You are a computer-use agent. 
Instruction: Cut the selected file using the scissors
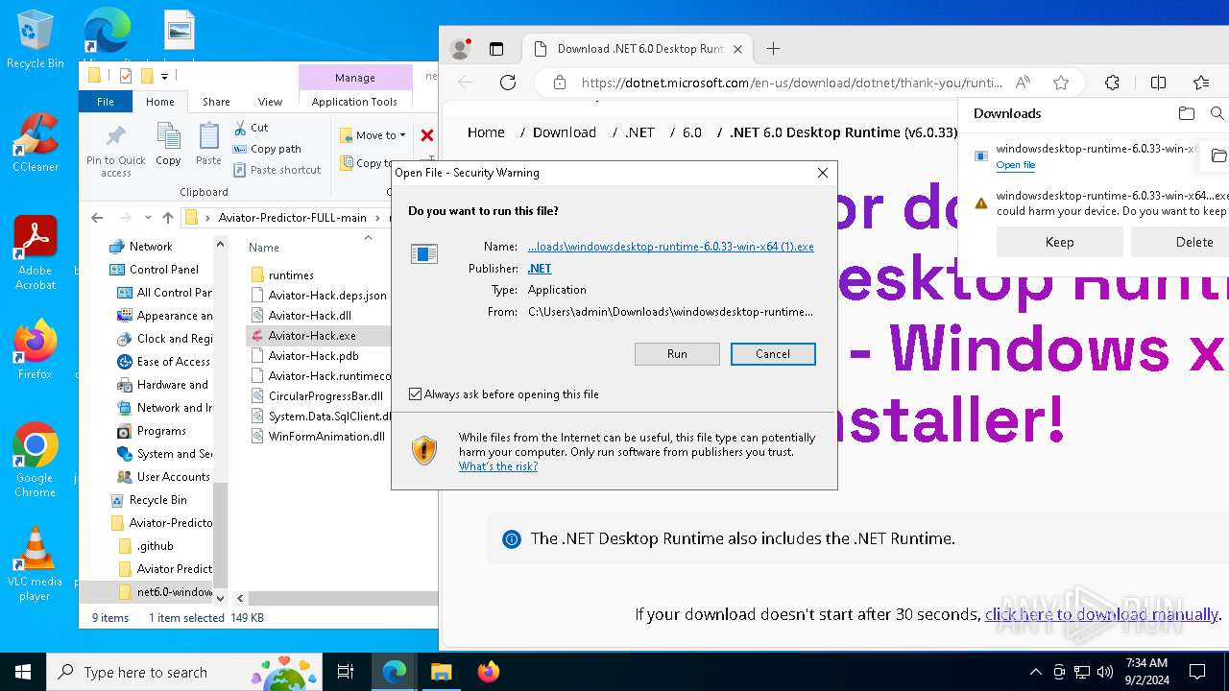(x=251, y=128)
